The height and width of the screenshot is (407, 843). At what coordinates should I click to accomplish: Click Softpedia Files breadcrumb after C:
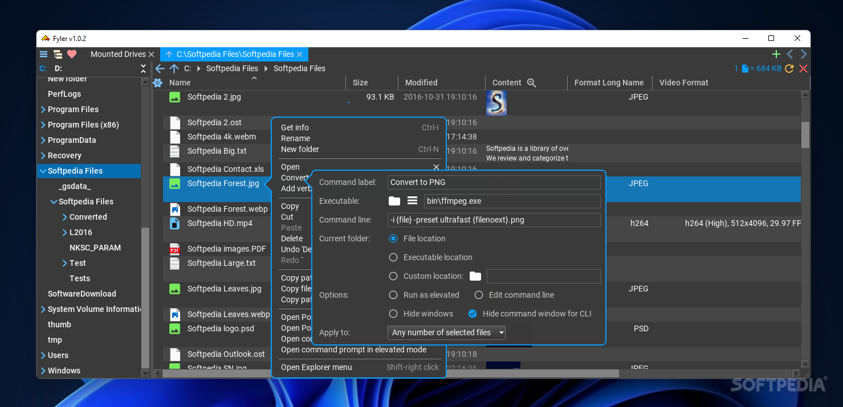click(232, 68)
